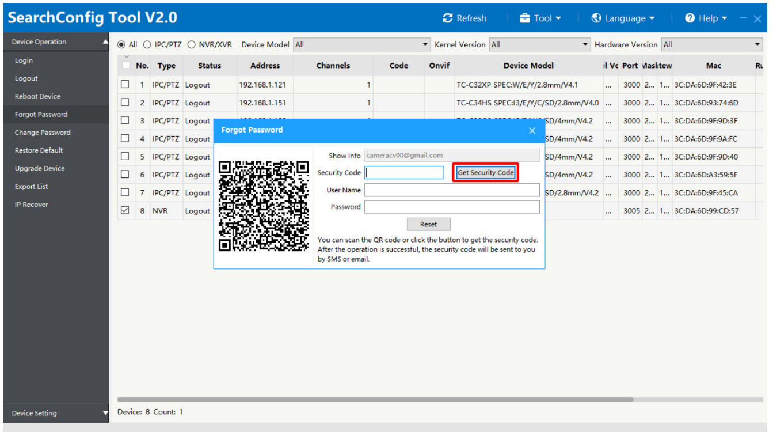Select the NVR/XVR radio button
Viewport: 773px width, 439px height.
pos(192,44)
